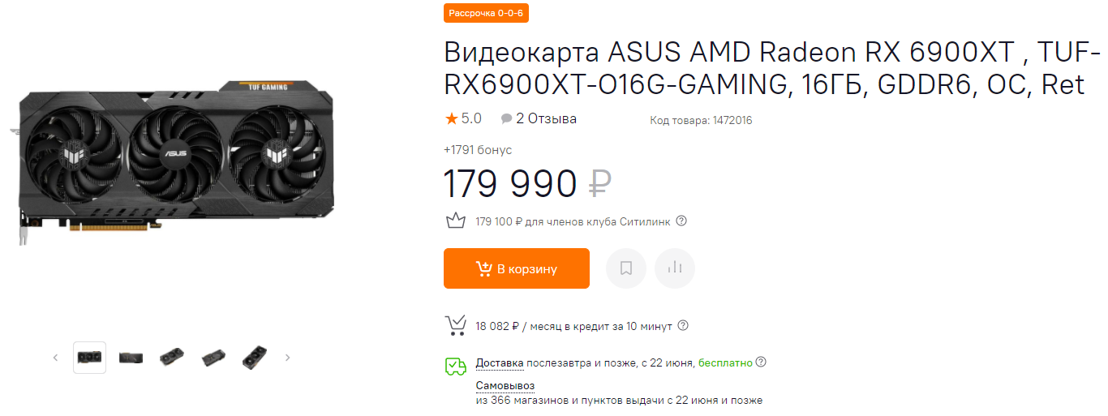
Task: Click the help icon after free delivery
Action: click(761, 362)
